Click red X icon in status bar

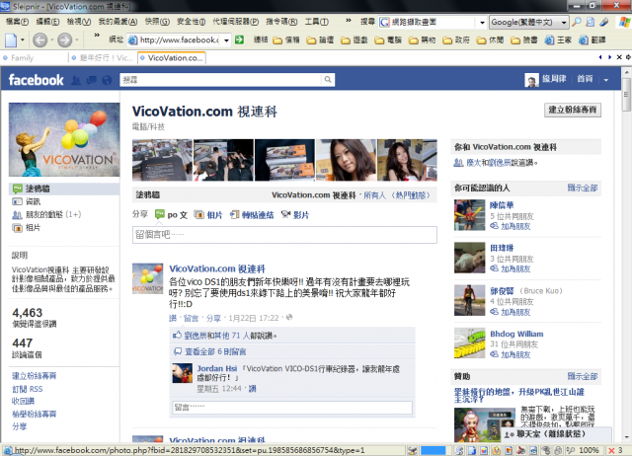point(611,450)
